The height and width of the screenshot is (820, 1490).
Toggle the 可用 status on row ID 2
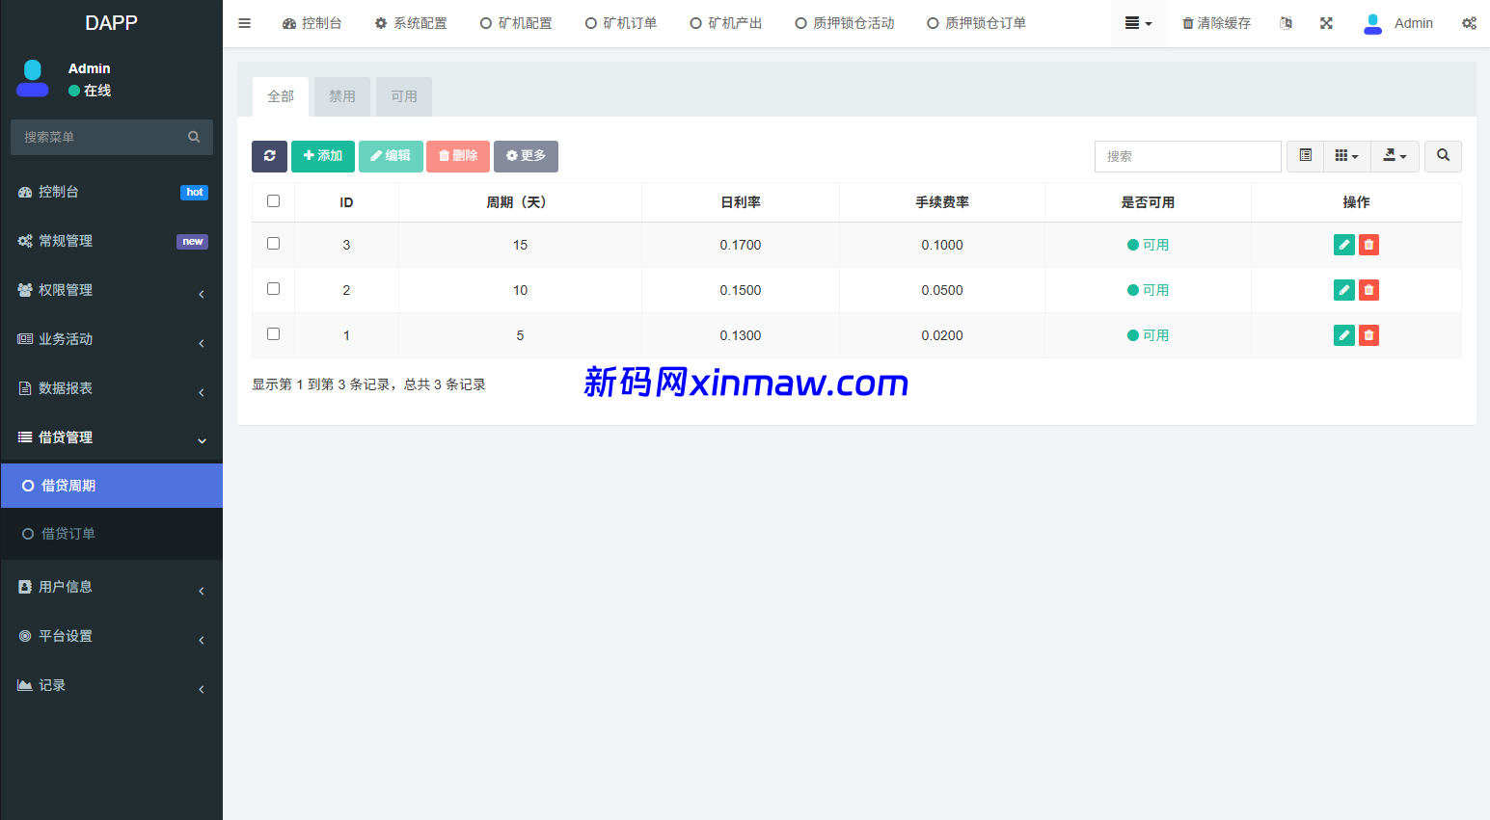coord(1148,290)
